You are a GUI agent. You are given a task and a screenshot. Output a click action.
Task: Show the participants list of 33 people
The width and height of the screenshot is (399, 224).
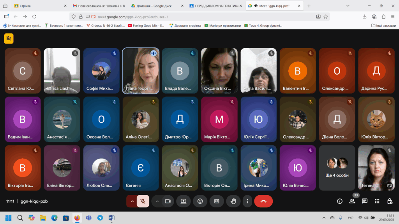pyautogui.click(x=352, y=201)
